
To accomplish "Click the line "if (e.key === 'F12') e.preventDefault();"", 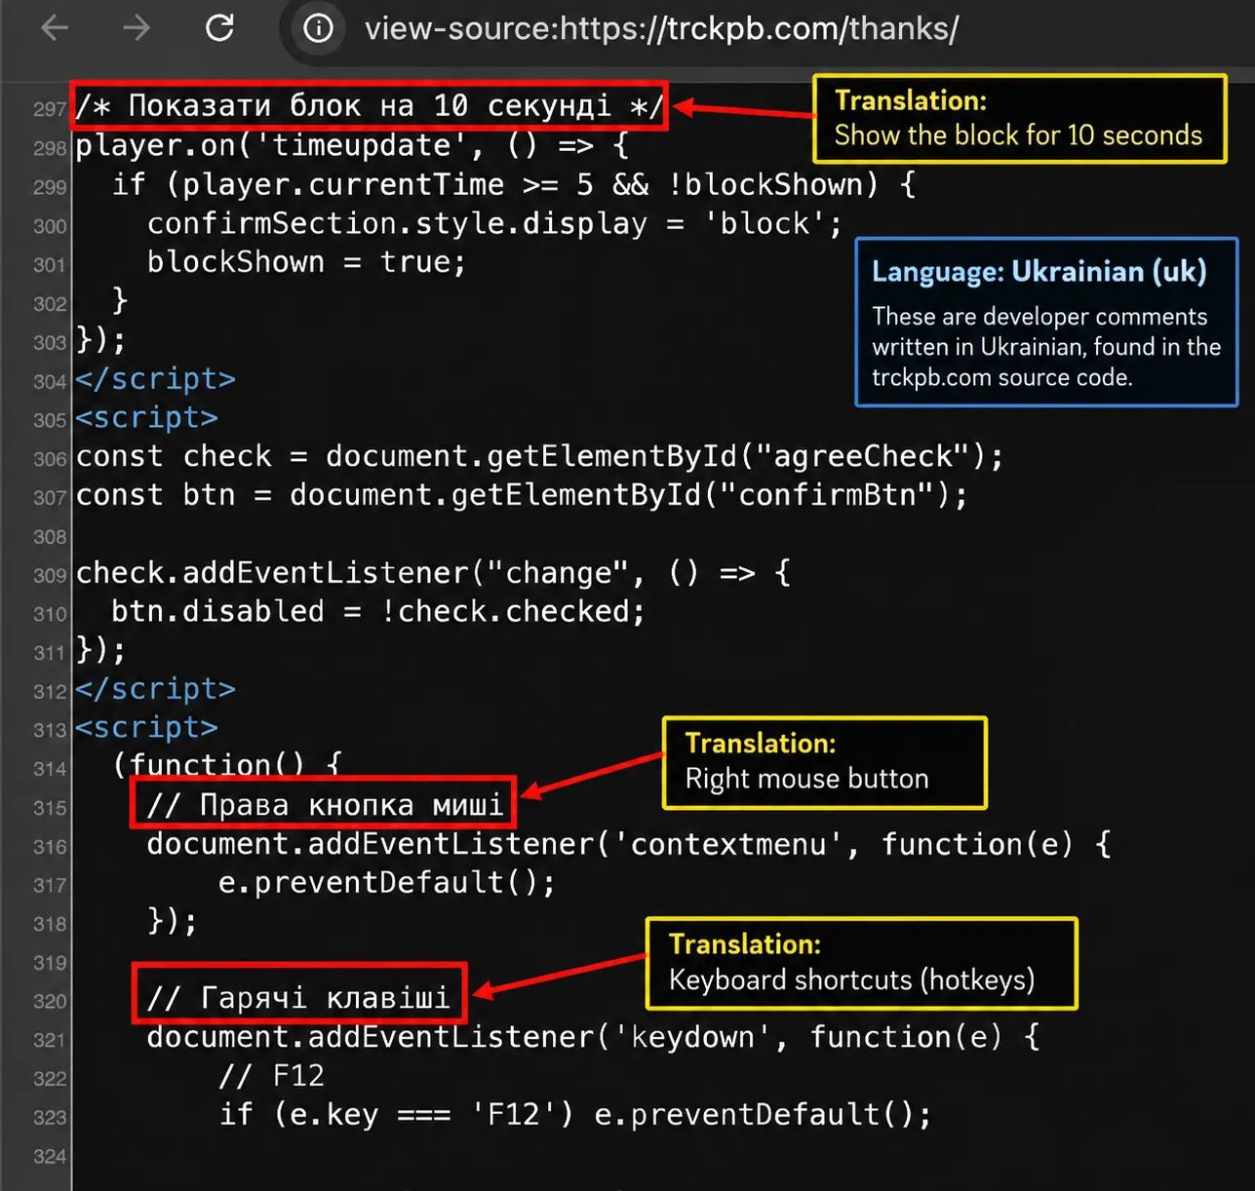I will coord(575,1114).
